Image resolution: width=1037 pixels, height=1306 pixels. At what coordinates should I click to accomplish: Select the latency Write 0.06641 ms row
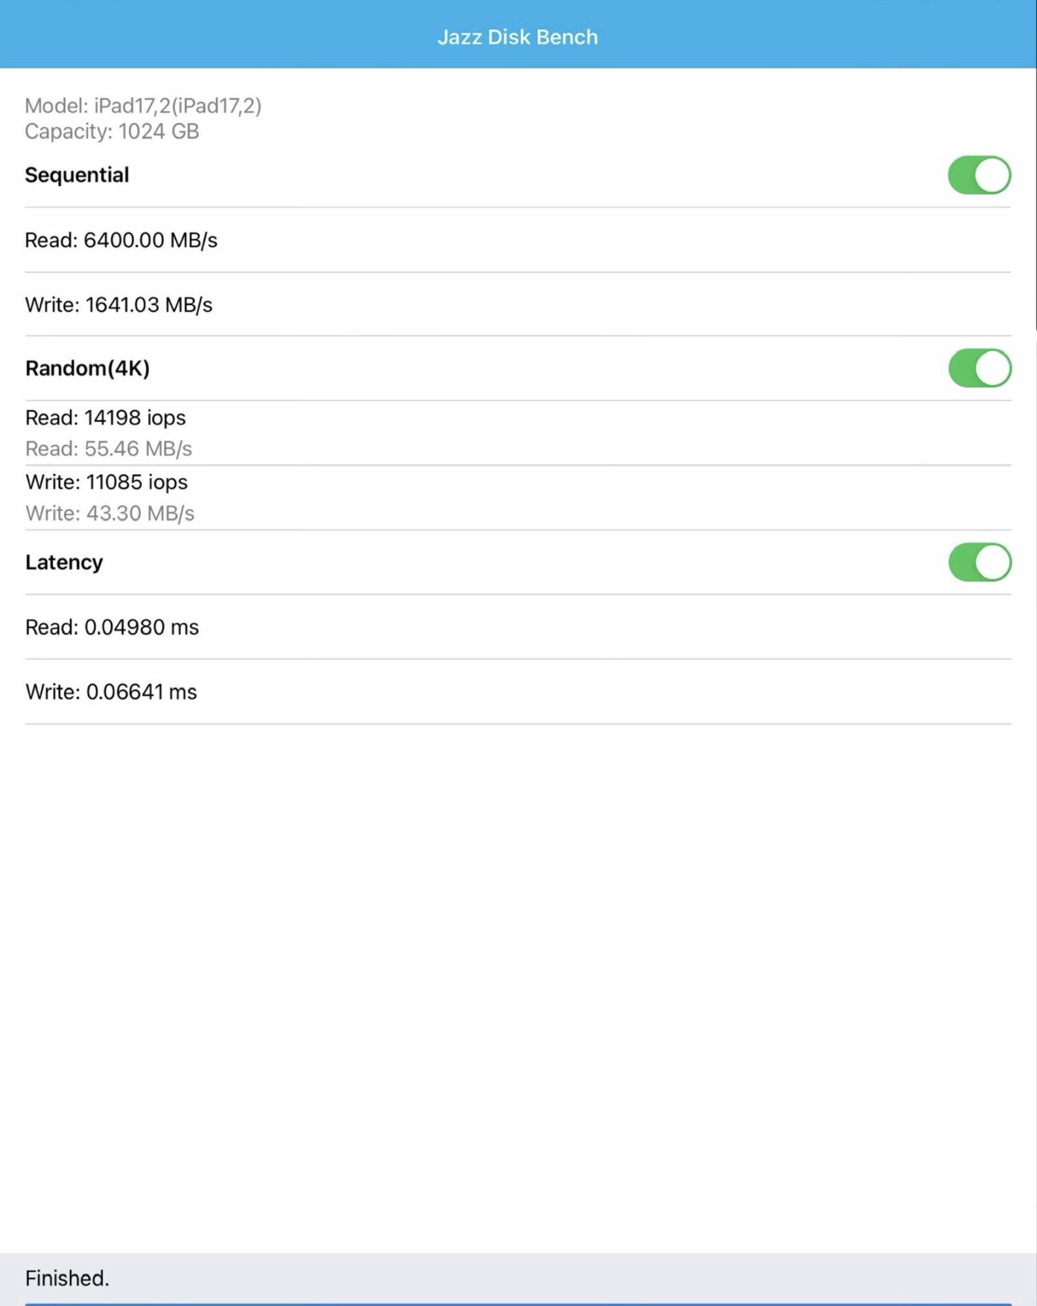click(111, 692)
